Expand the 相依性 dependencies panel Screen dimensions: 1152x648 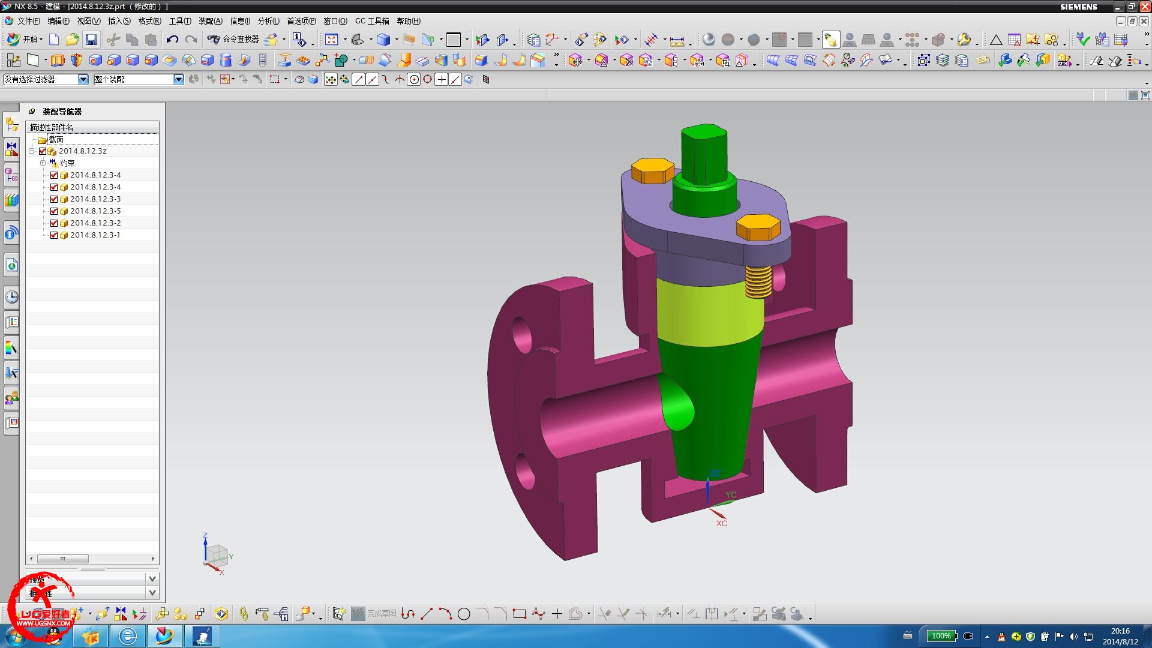tap(152, 593)
